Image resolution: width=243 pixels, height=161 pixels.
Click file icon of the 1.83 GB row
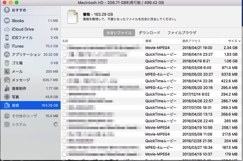tap(65, 54)
